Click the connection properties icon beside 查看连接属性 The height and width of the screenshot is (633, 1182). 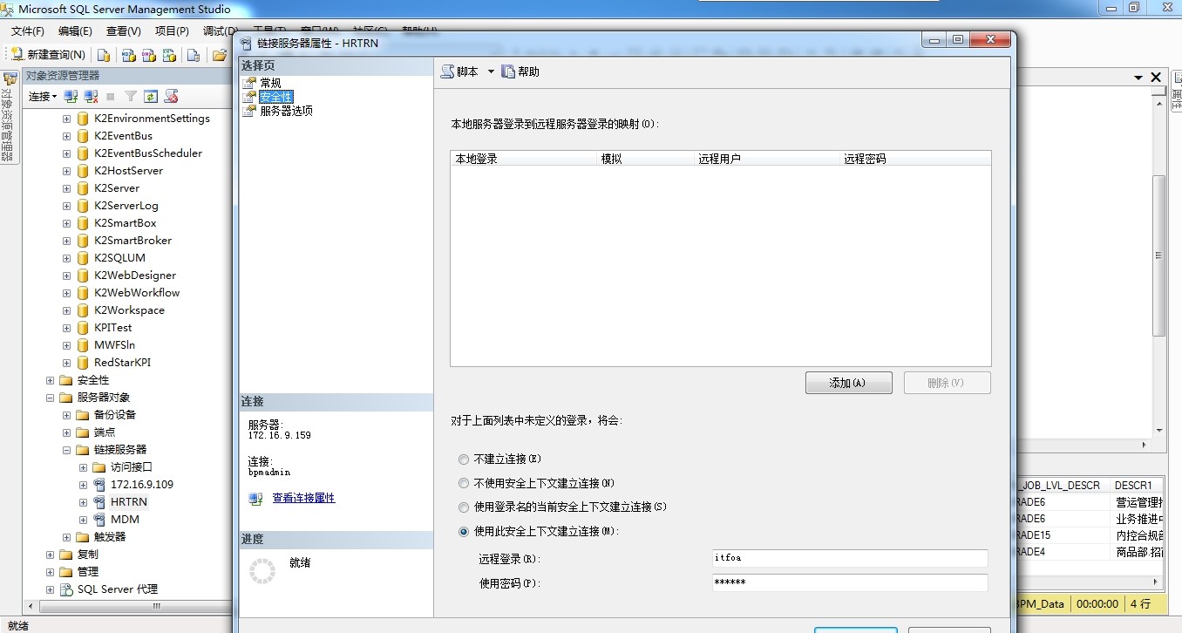coord(255,499)
